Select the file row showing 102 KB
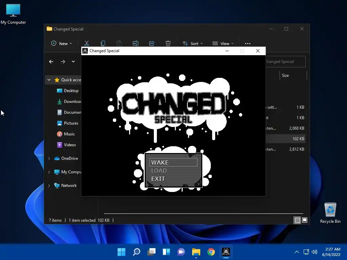This screenshot has width=347, height=260. tap(285, 138)
